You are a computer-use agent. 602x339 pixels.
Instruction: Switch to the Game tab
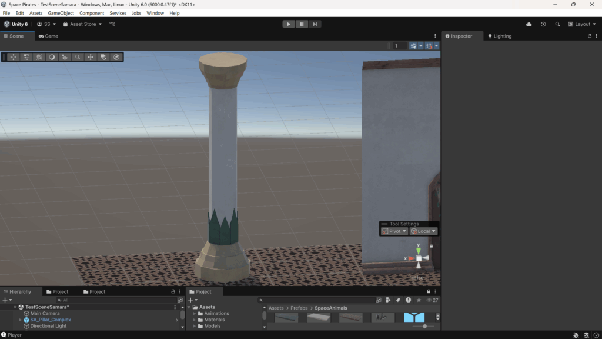[x=49, y=36]
